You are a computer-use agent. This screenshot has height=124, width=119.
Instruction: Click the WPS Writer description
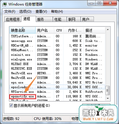(x=94, y=82)
